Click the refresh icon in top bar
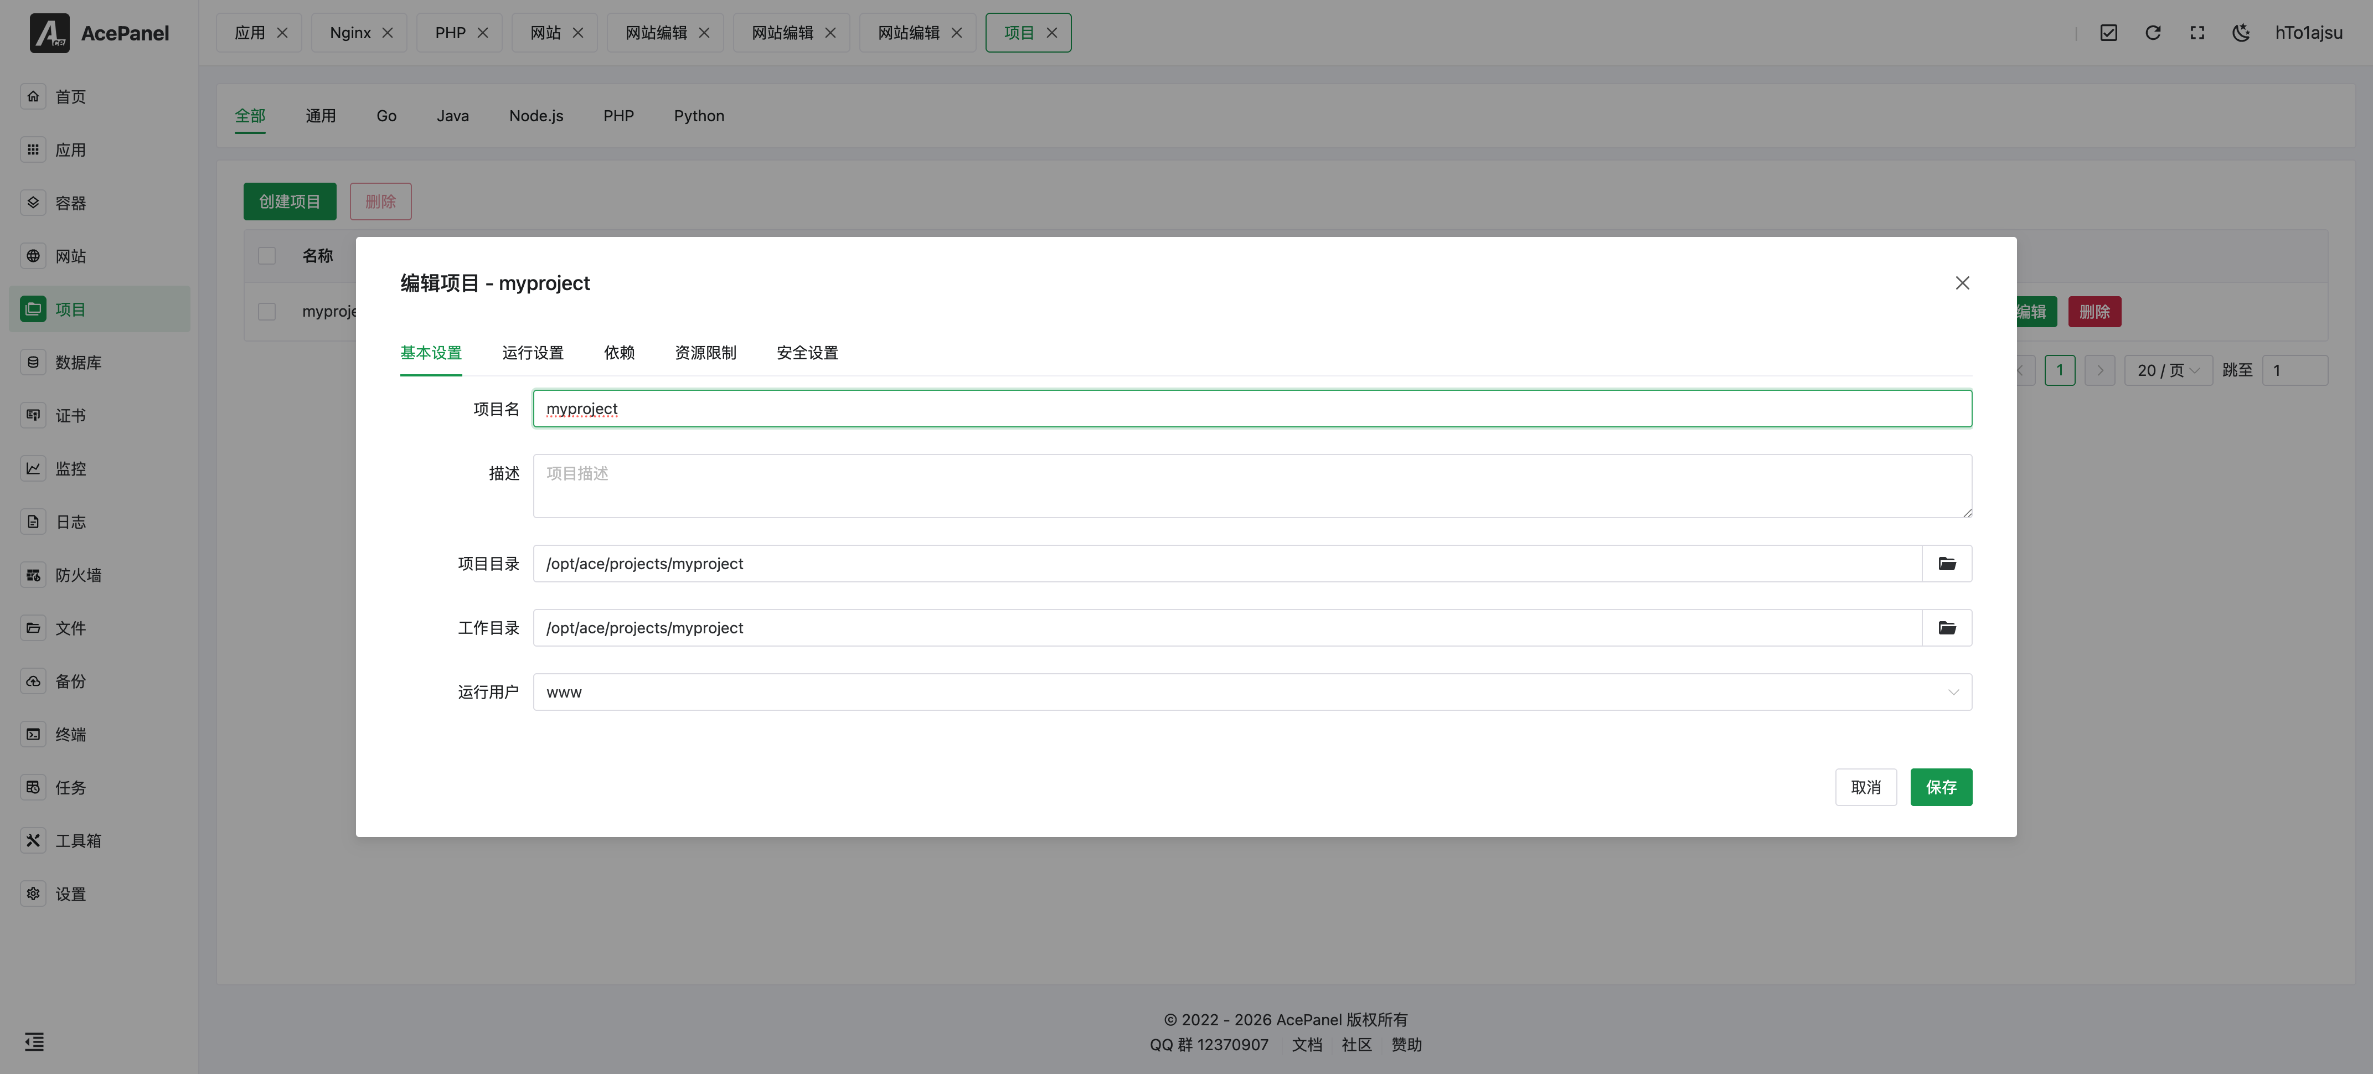Image resolution: width=2373 pixels, height=1074 pixels. [x=2153, y=33]
